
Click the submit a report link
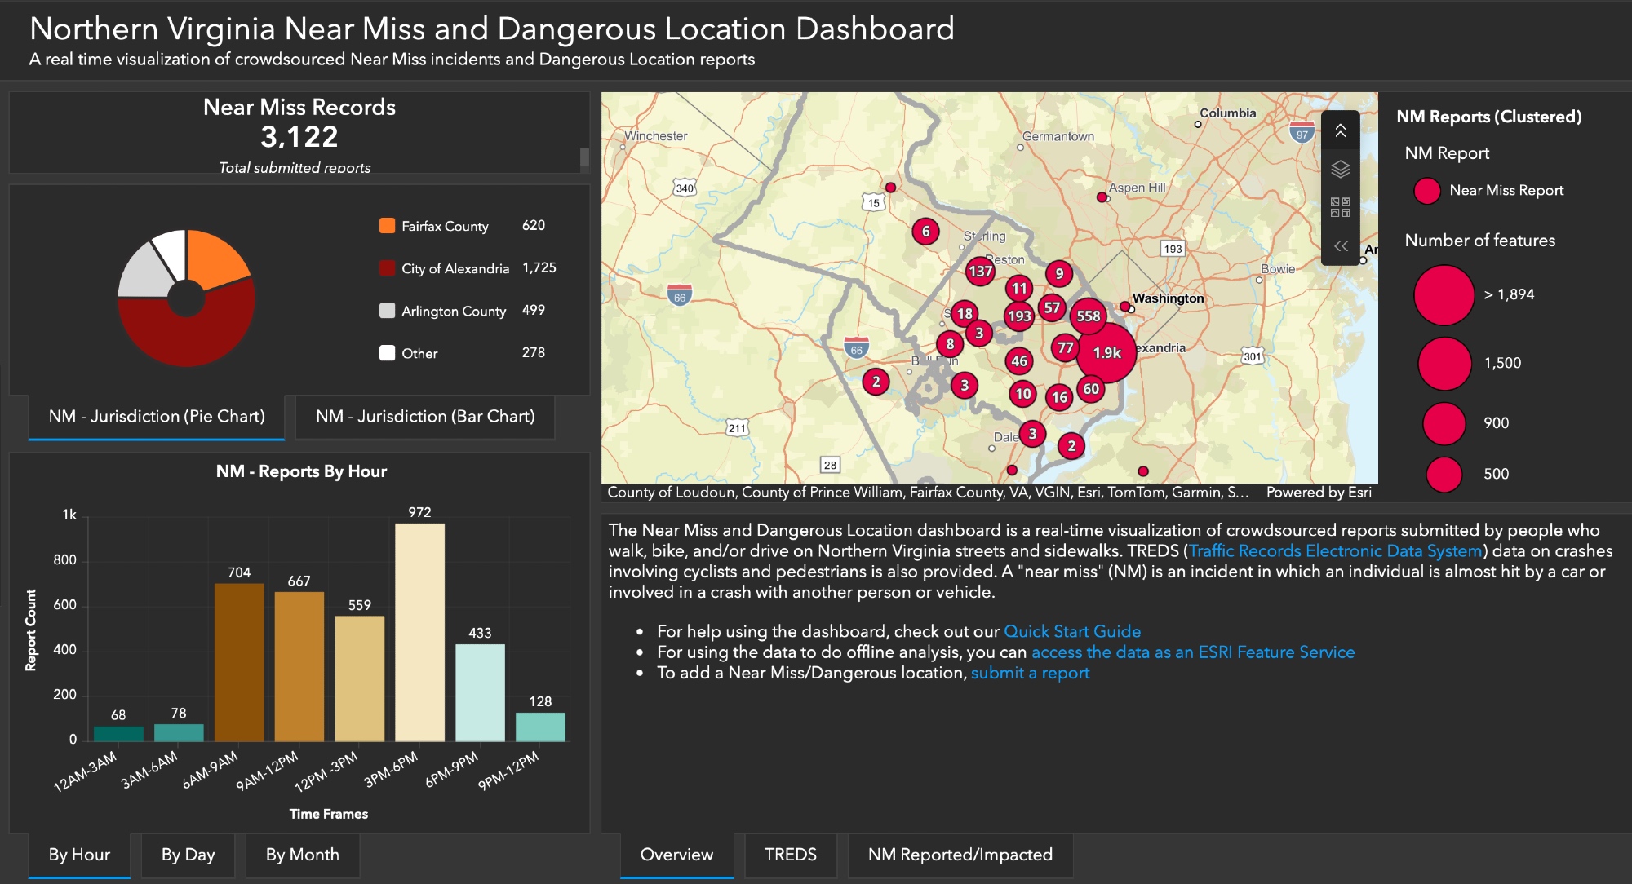(1030, 673)
